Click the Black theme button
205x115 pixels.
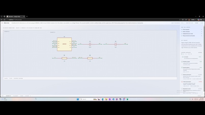point(197,23)
